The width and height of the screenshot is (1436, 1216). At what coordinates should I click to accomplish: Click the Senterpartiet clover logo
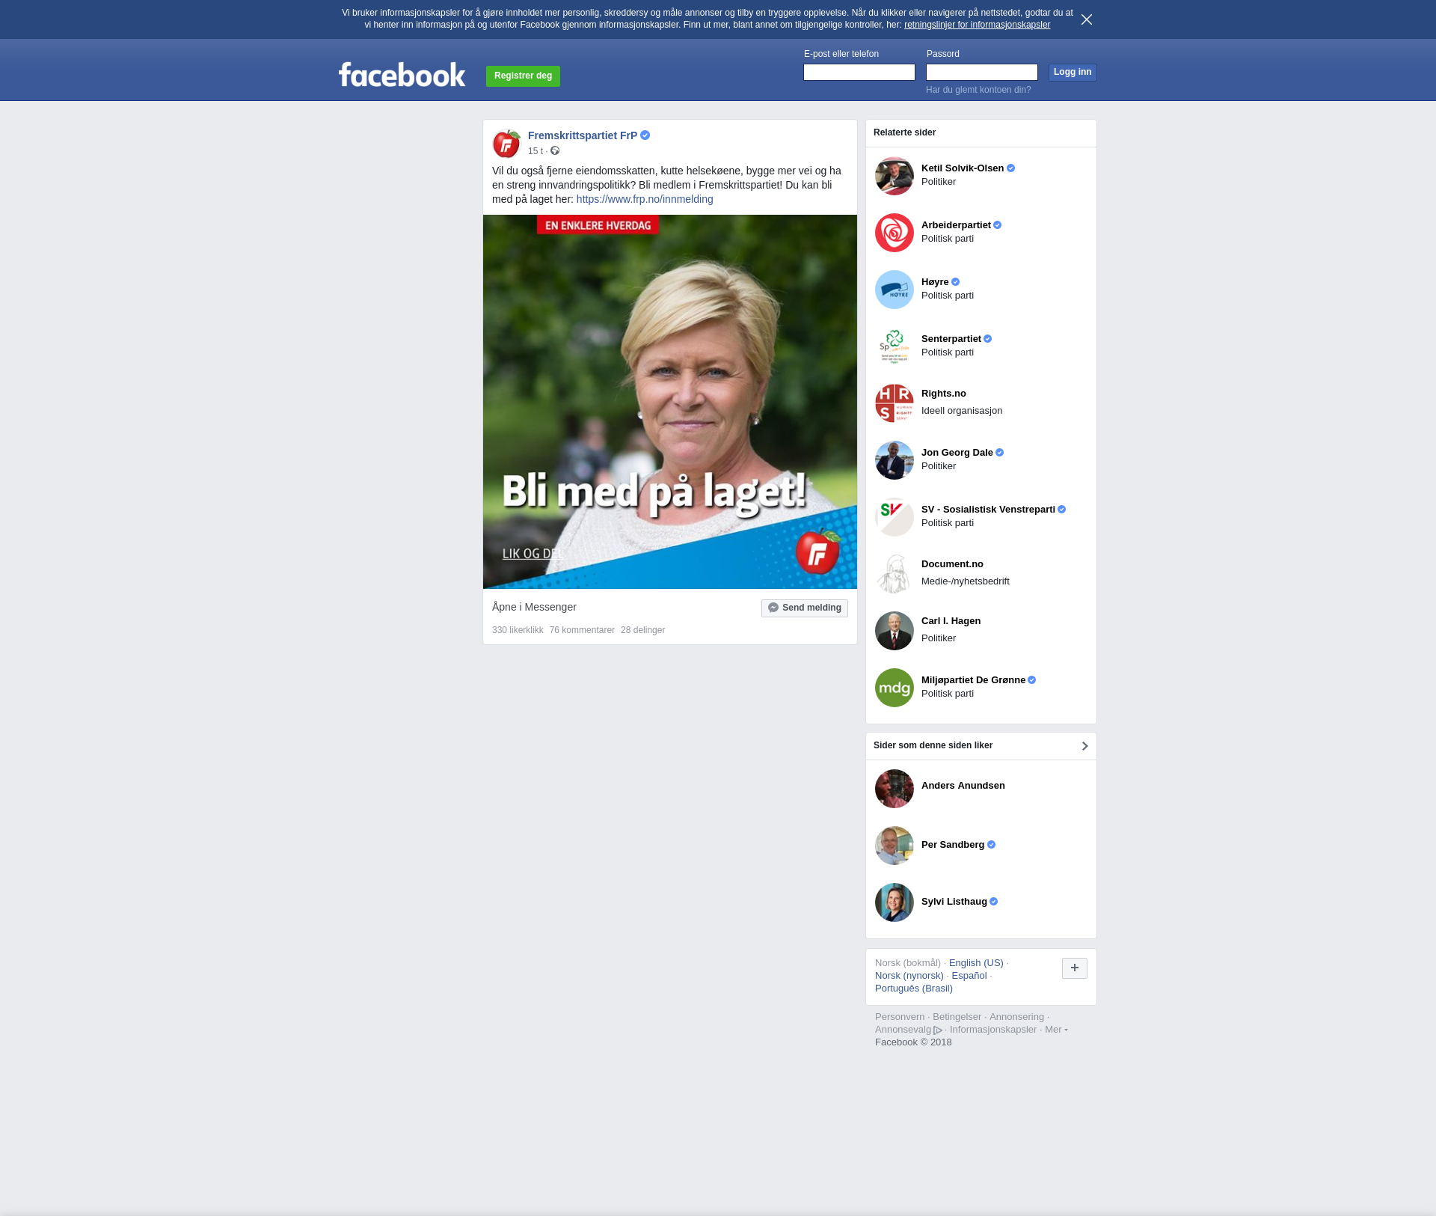[895, 346]
